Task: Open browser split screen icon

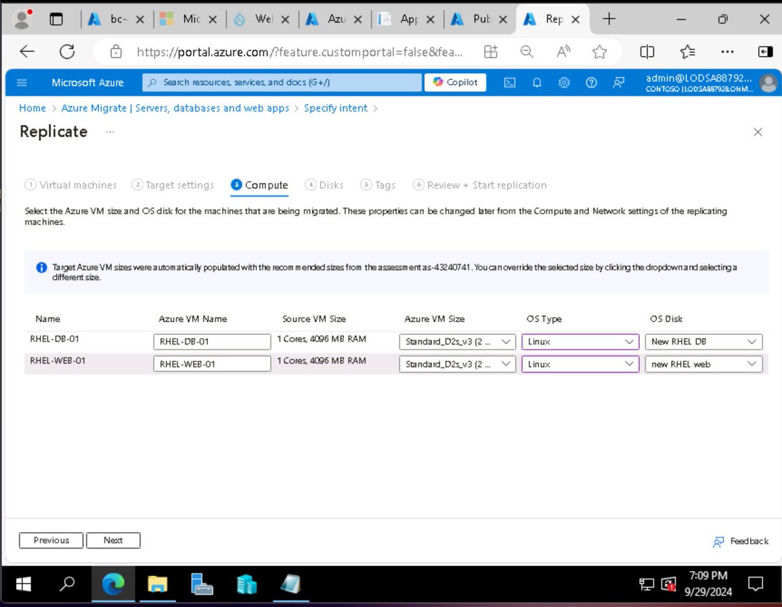Action: 647,52
